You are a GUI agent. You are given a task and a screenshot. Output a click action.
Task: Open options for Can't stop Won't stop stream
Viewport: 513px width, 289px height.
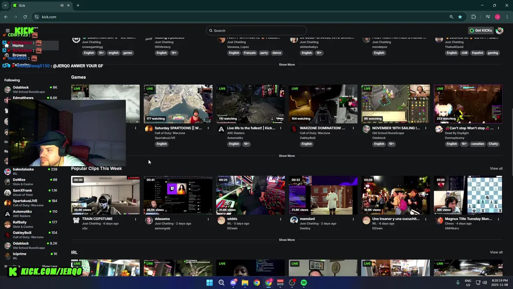click(498, 128)
